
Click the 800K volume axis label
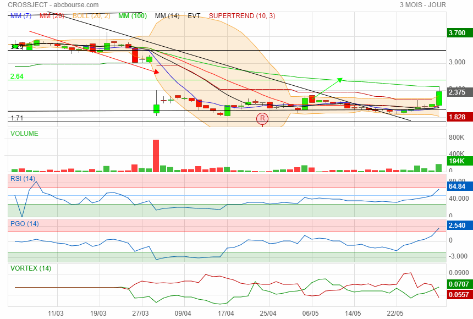(457, 137)
